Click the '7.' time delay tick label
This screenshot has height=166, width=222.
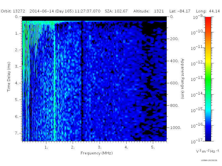17,133
